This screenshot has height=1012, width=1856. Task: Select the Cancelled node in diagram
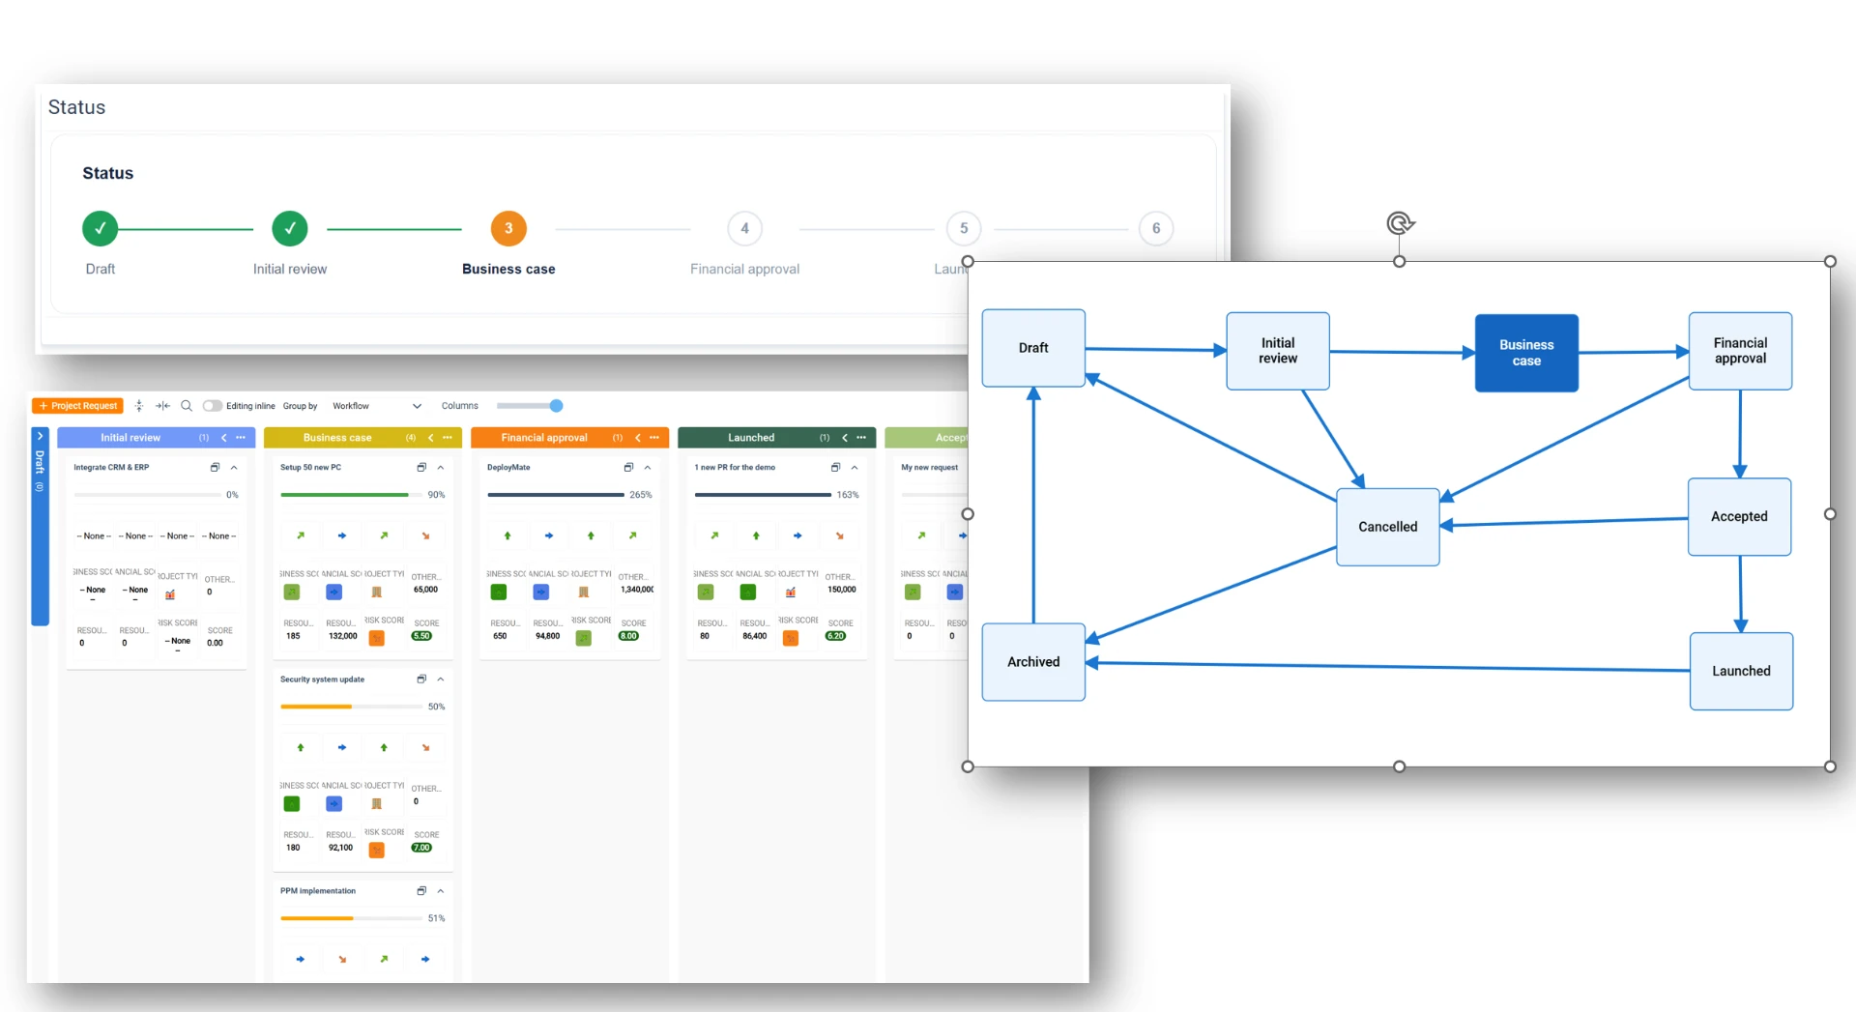click(1388, 527)
